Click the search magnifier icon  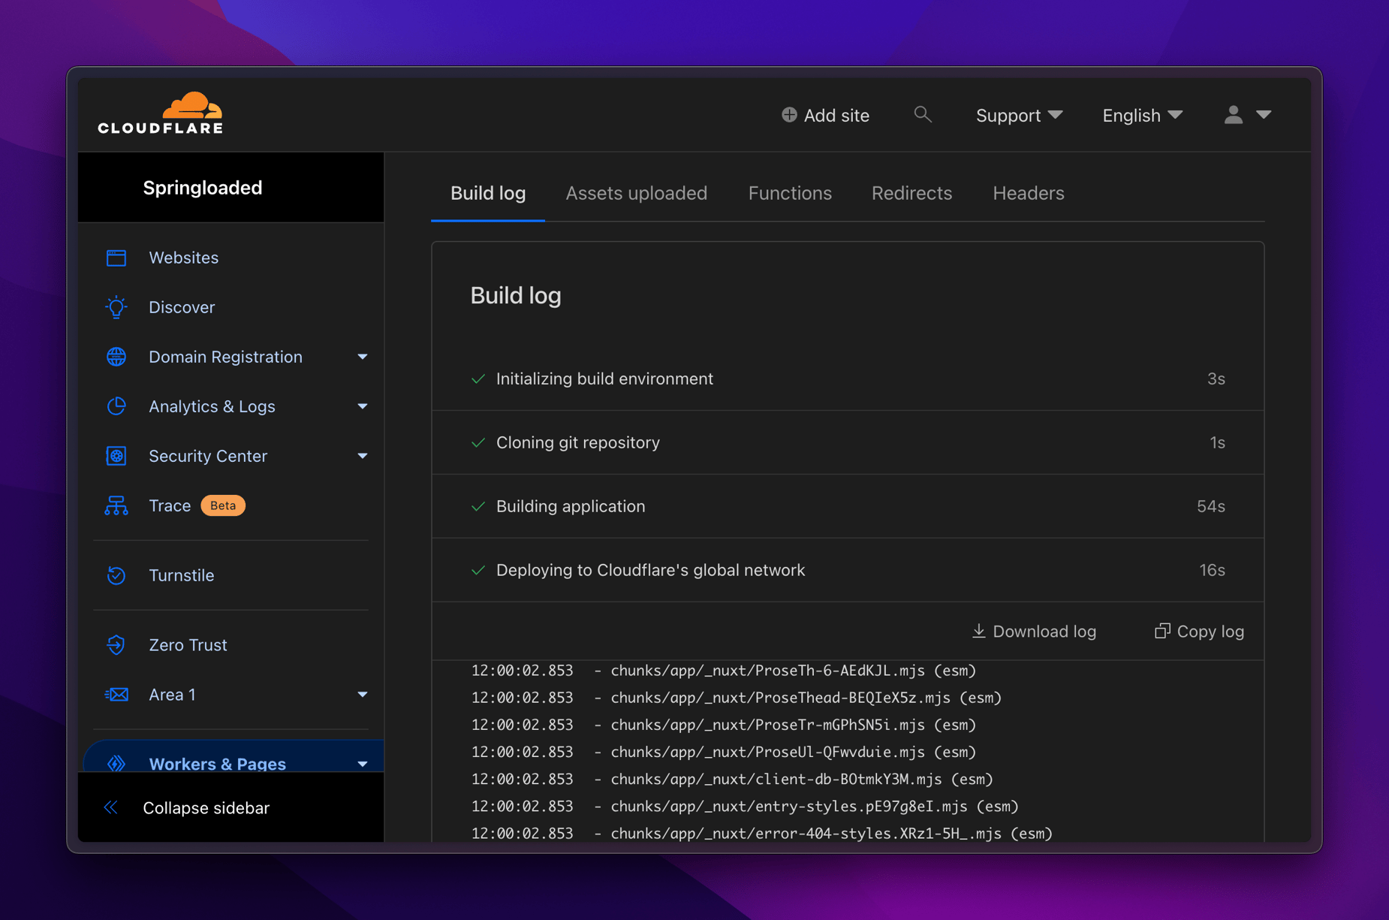click(923, 115)
